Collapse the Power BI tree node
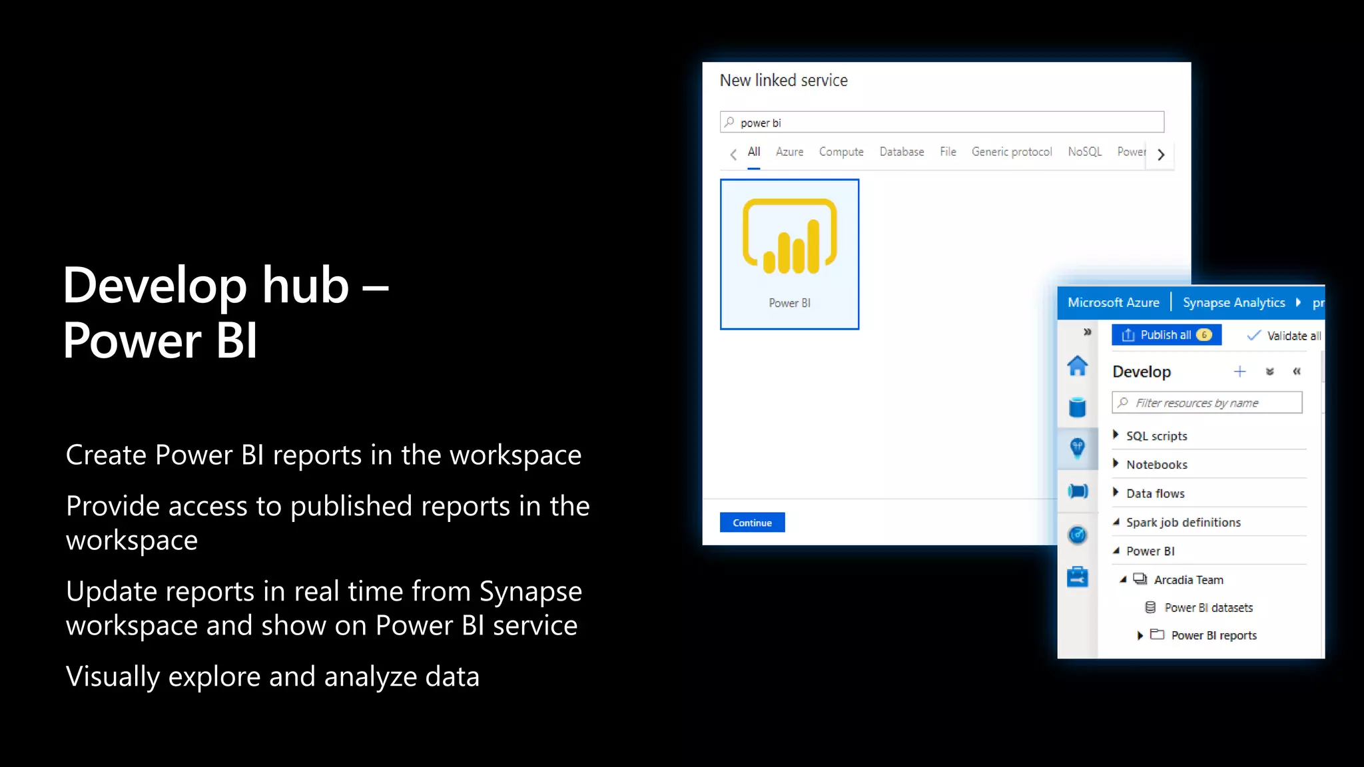Image resolution: width=1364 pixels, height=767 pixels. pos(1116,551)
